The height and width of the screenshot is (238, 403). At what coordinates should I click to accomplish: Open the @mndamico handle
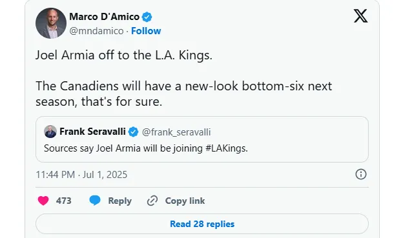(x=96, y=31)
